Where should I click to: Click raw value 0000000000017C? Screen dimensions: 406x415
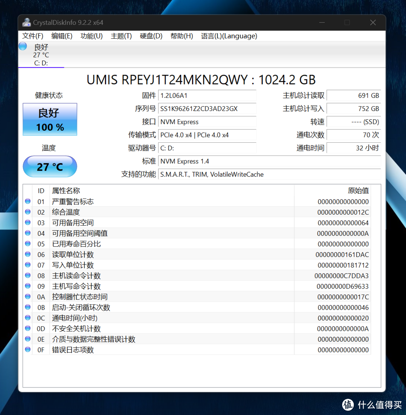pyautogui.click(x=343, y=297)
